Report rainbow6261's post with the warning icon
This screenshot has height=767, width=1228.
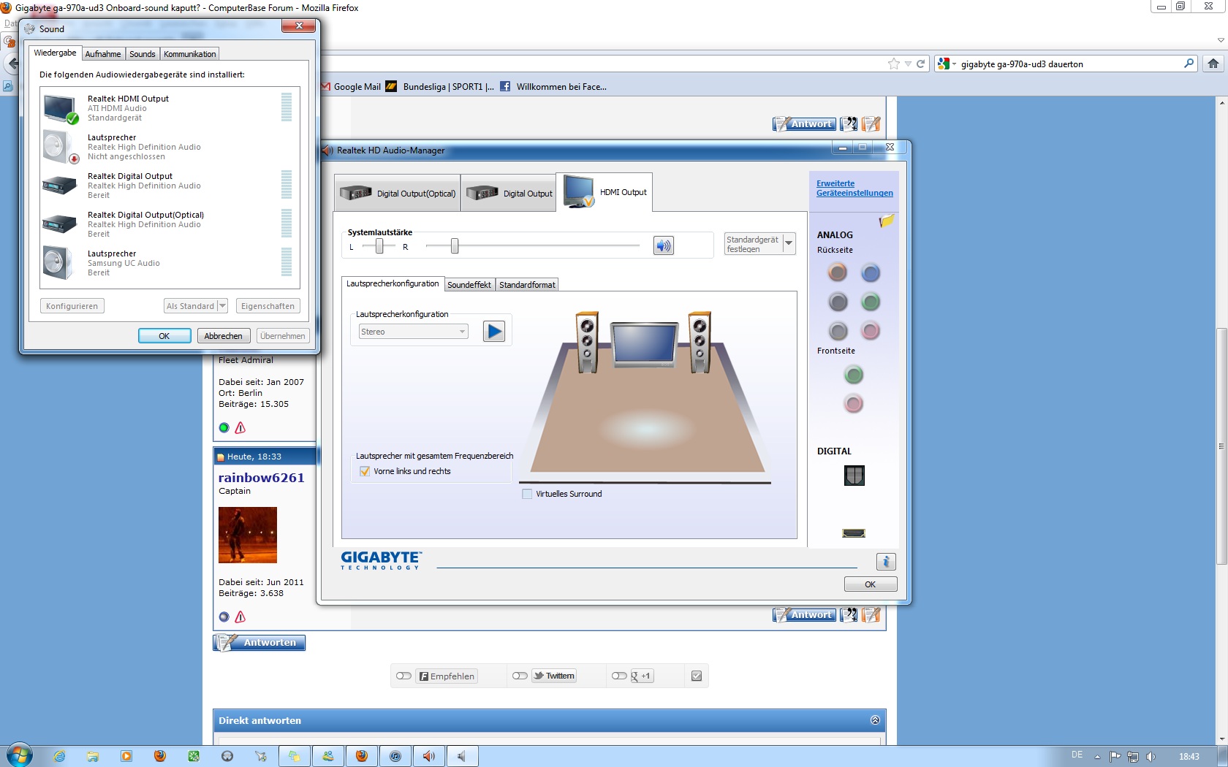tap(240, 617)
